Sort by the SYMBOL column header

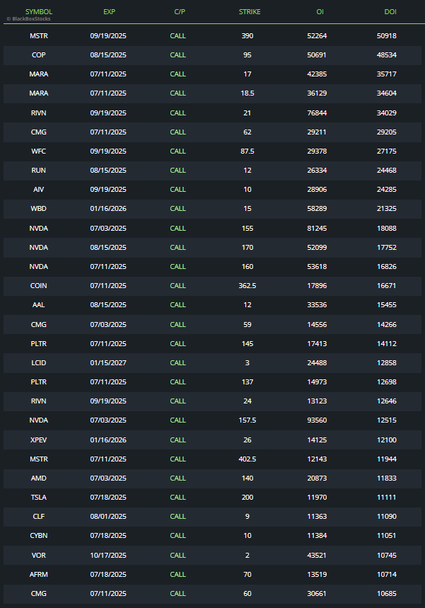[x=39, y=11]
